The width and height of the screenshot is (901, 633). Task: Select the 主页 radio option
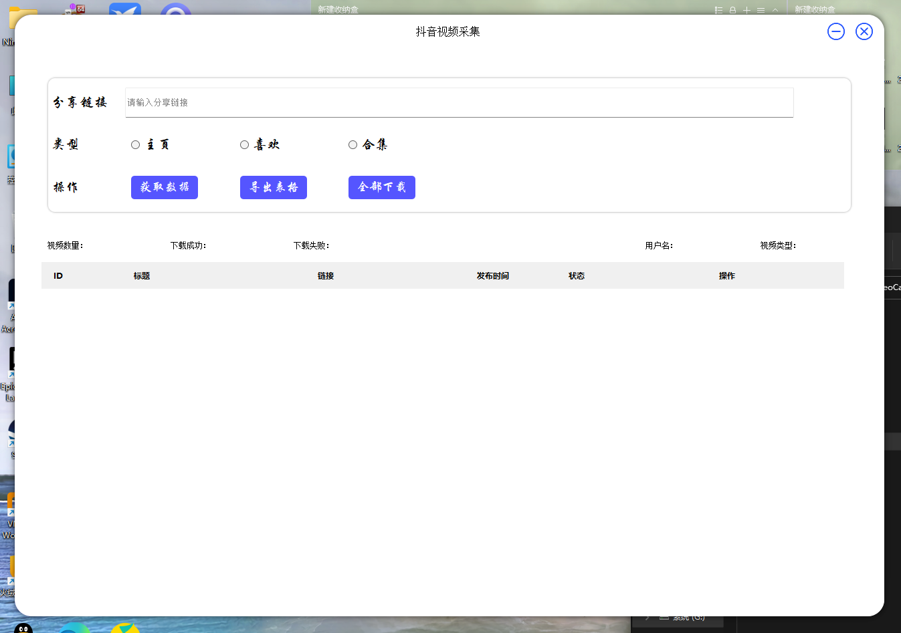136,145
